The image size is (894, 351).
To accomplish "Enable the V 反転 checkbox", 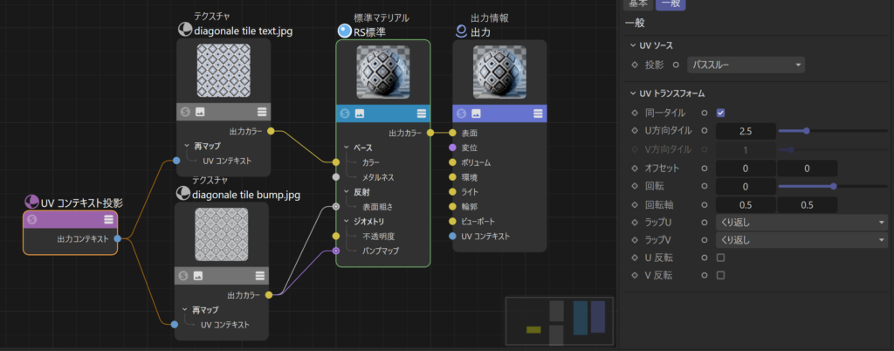I will (x=720, y=275).
